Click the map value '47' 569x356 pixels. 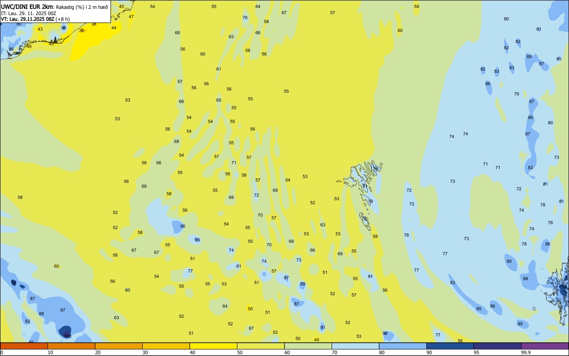(131, 17)
